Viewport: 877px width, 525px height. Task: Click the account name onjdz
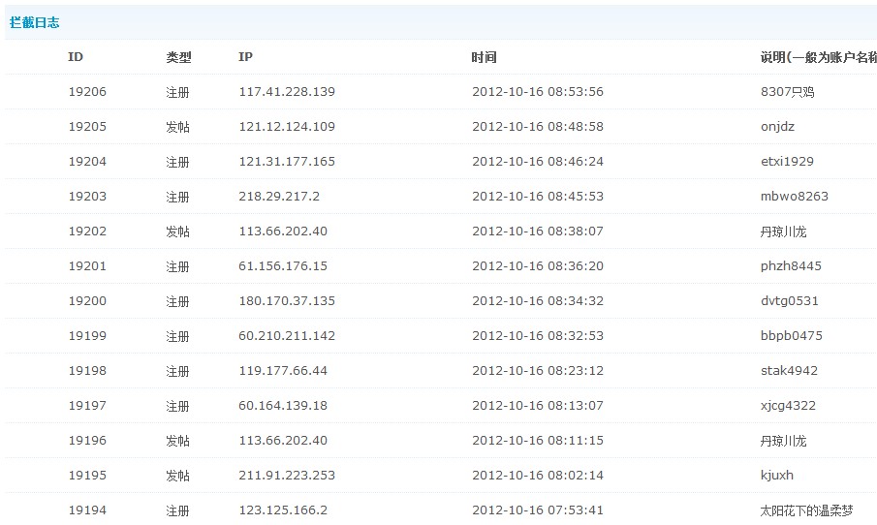[x=777, y=127]
